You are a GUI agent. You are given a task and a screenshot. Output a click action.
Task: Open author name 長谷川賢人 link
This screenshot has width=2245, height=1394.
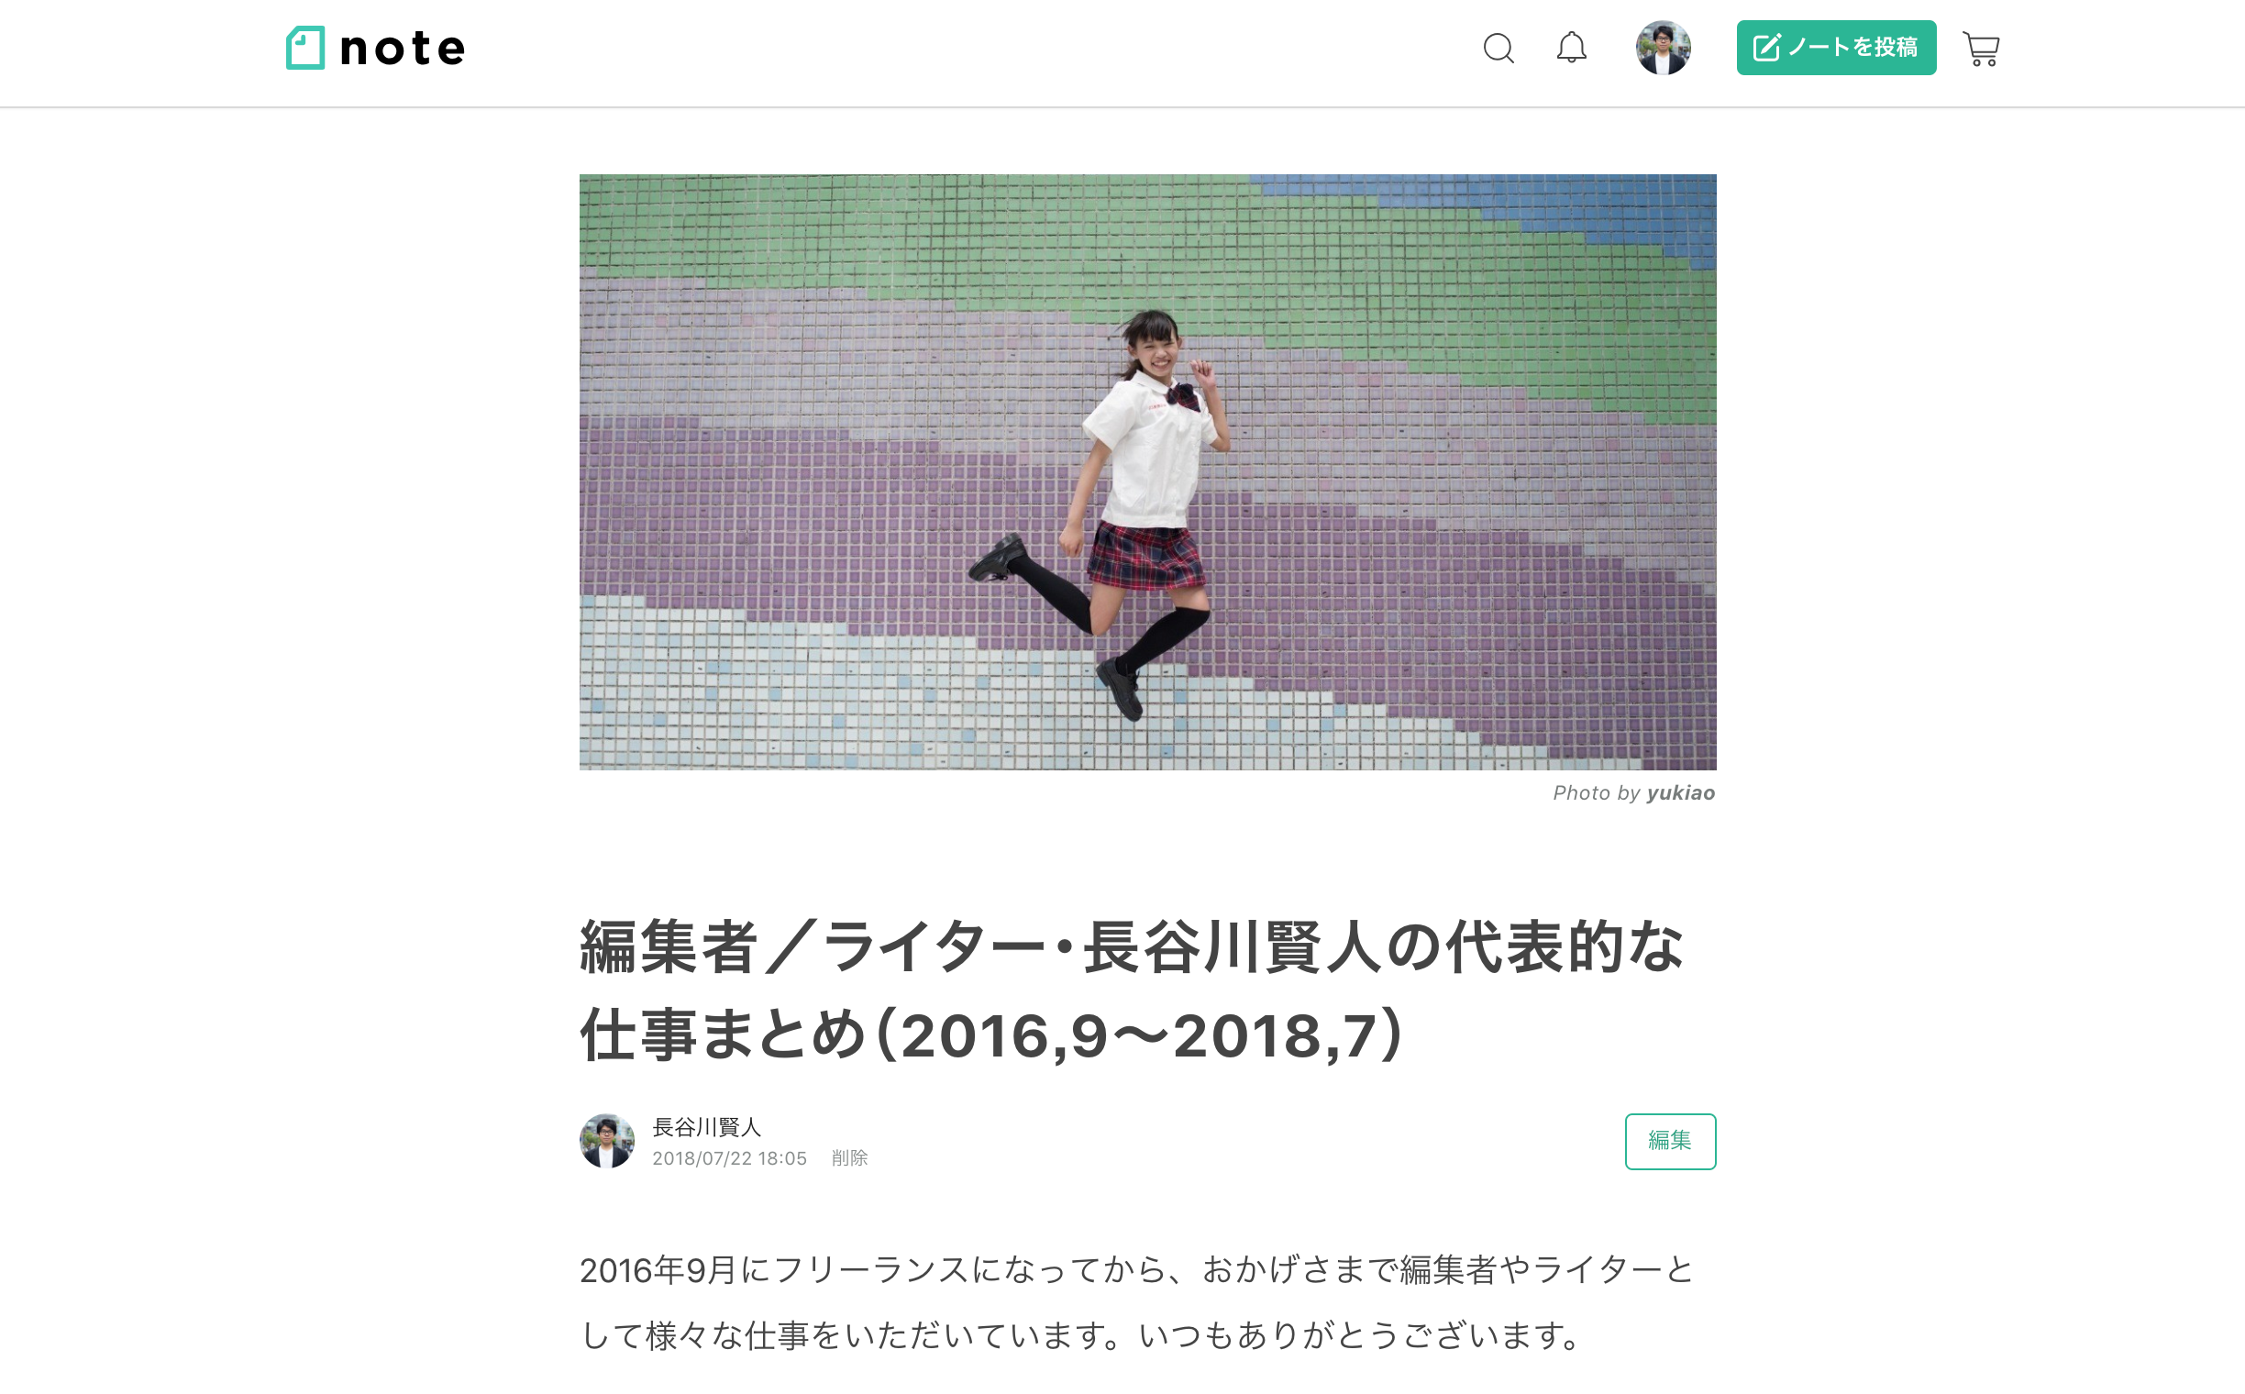pos(706,1126)
